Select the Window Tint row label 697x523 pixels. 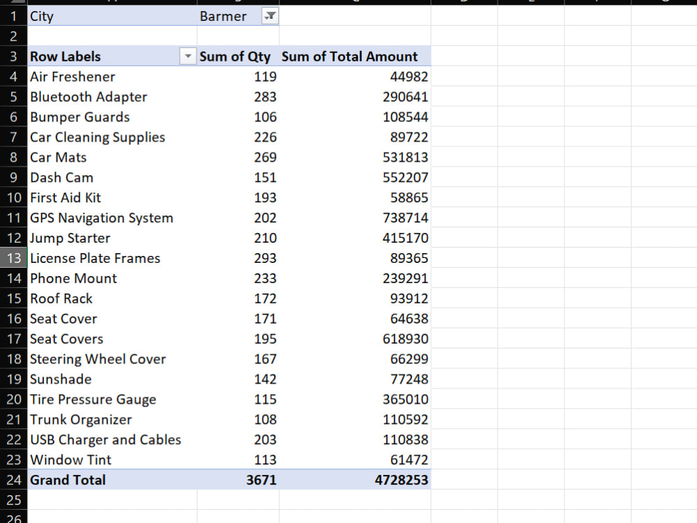coord(112,460)
